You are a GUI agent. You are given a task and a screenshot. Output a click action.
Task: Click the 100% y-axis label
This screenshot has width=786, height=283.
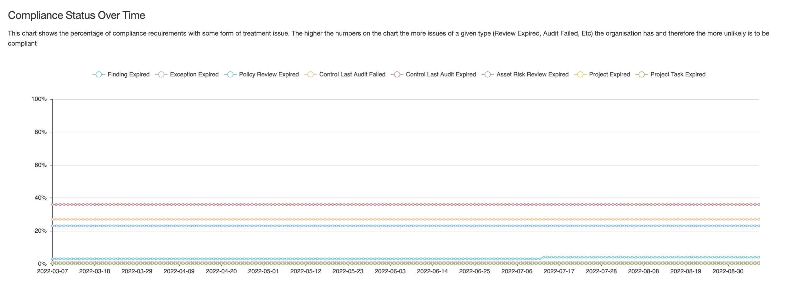pos(39,99)
